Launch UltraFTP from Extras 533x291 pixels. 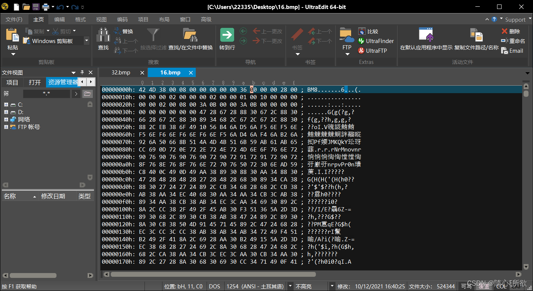pos(372,50)
